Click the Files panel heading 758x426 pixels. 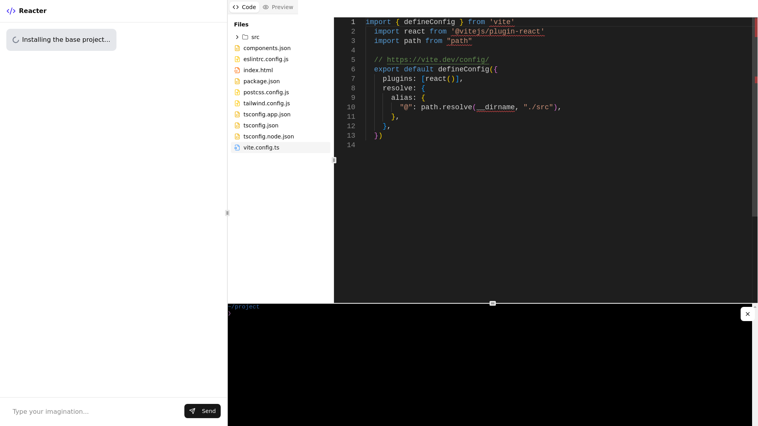pyautogui.click(x=241, y=24)
